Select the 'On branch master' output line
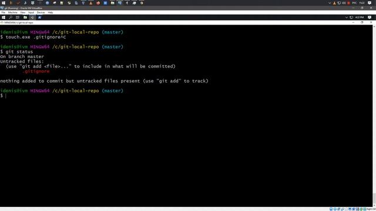The width and height of the screenshot is (376, 211). click(x=22, y=57)
